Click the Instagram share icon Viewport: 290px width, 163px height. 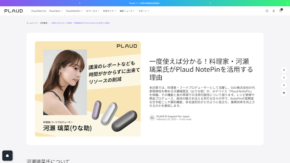click(284, 93)
